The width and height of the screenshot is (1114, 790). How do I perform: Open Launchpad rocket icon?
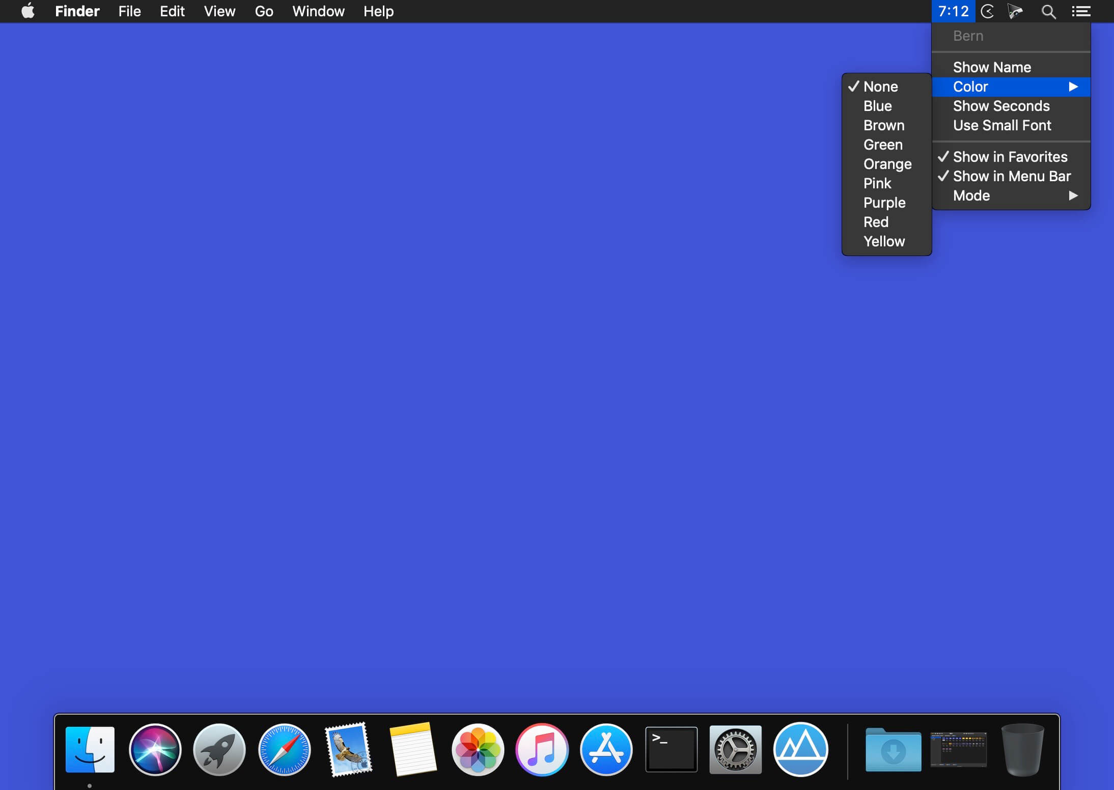(219, 750)
